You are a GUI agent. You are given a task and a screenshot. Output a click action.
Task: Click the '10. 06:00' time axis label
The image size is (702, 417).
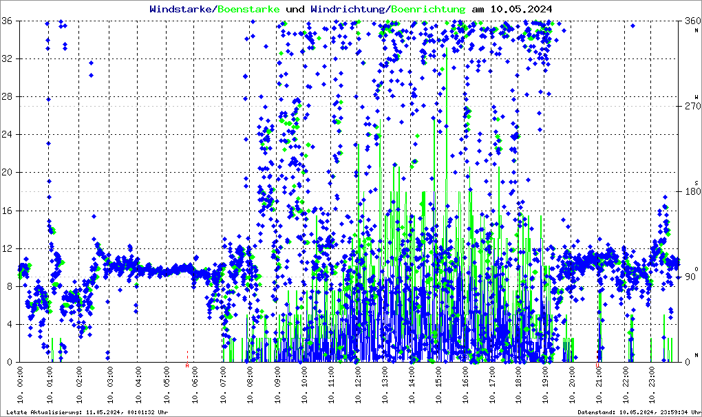(195, 385)
